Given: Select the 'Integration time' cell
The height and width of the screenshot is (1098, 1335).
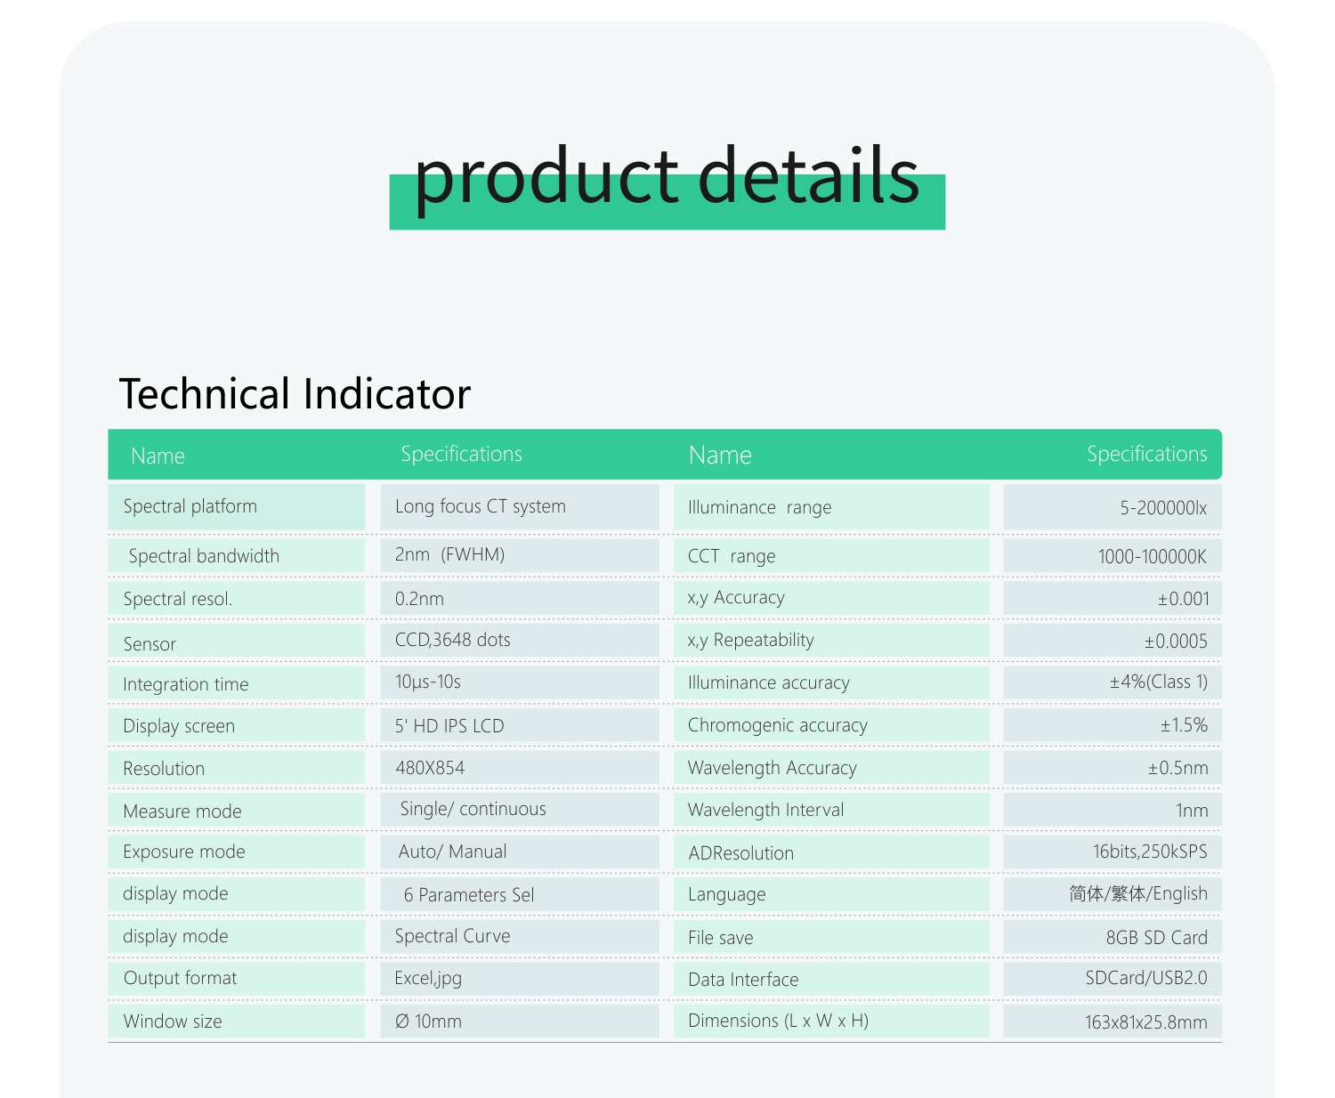Looking at the screenshot, I should point(185,684).
